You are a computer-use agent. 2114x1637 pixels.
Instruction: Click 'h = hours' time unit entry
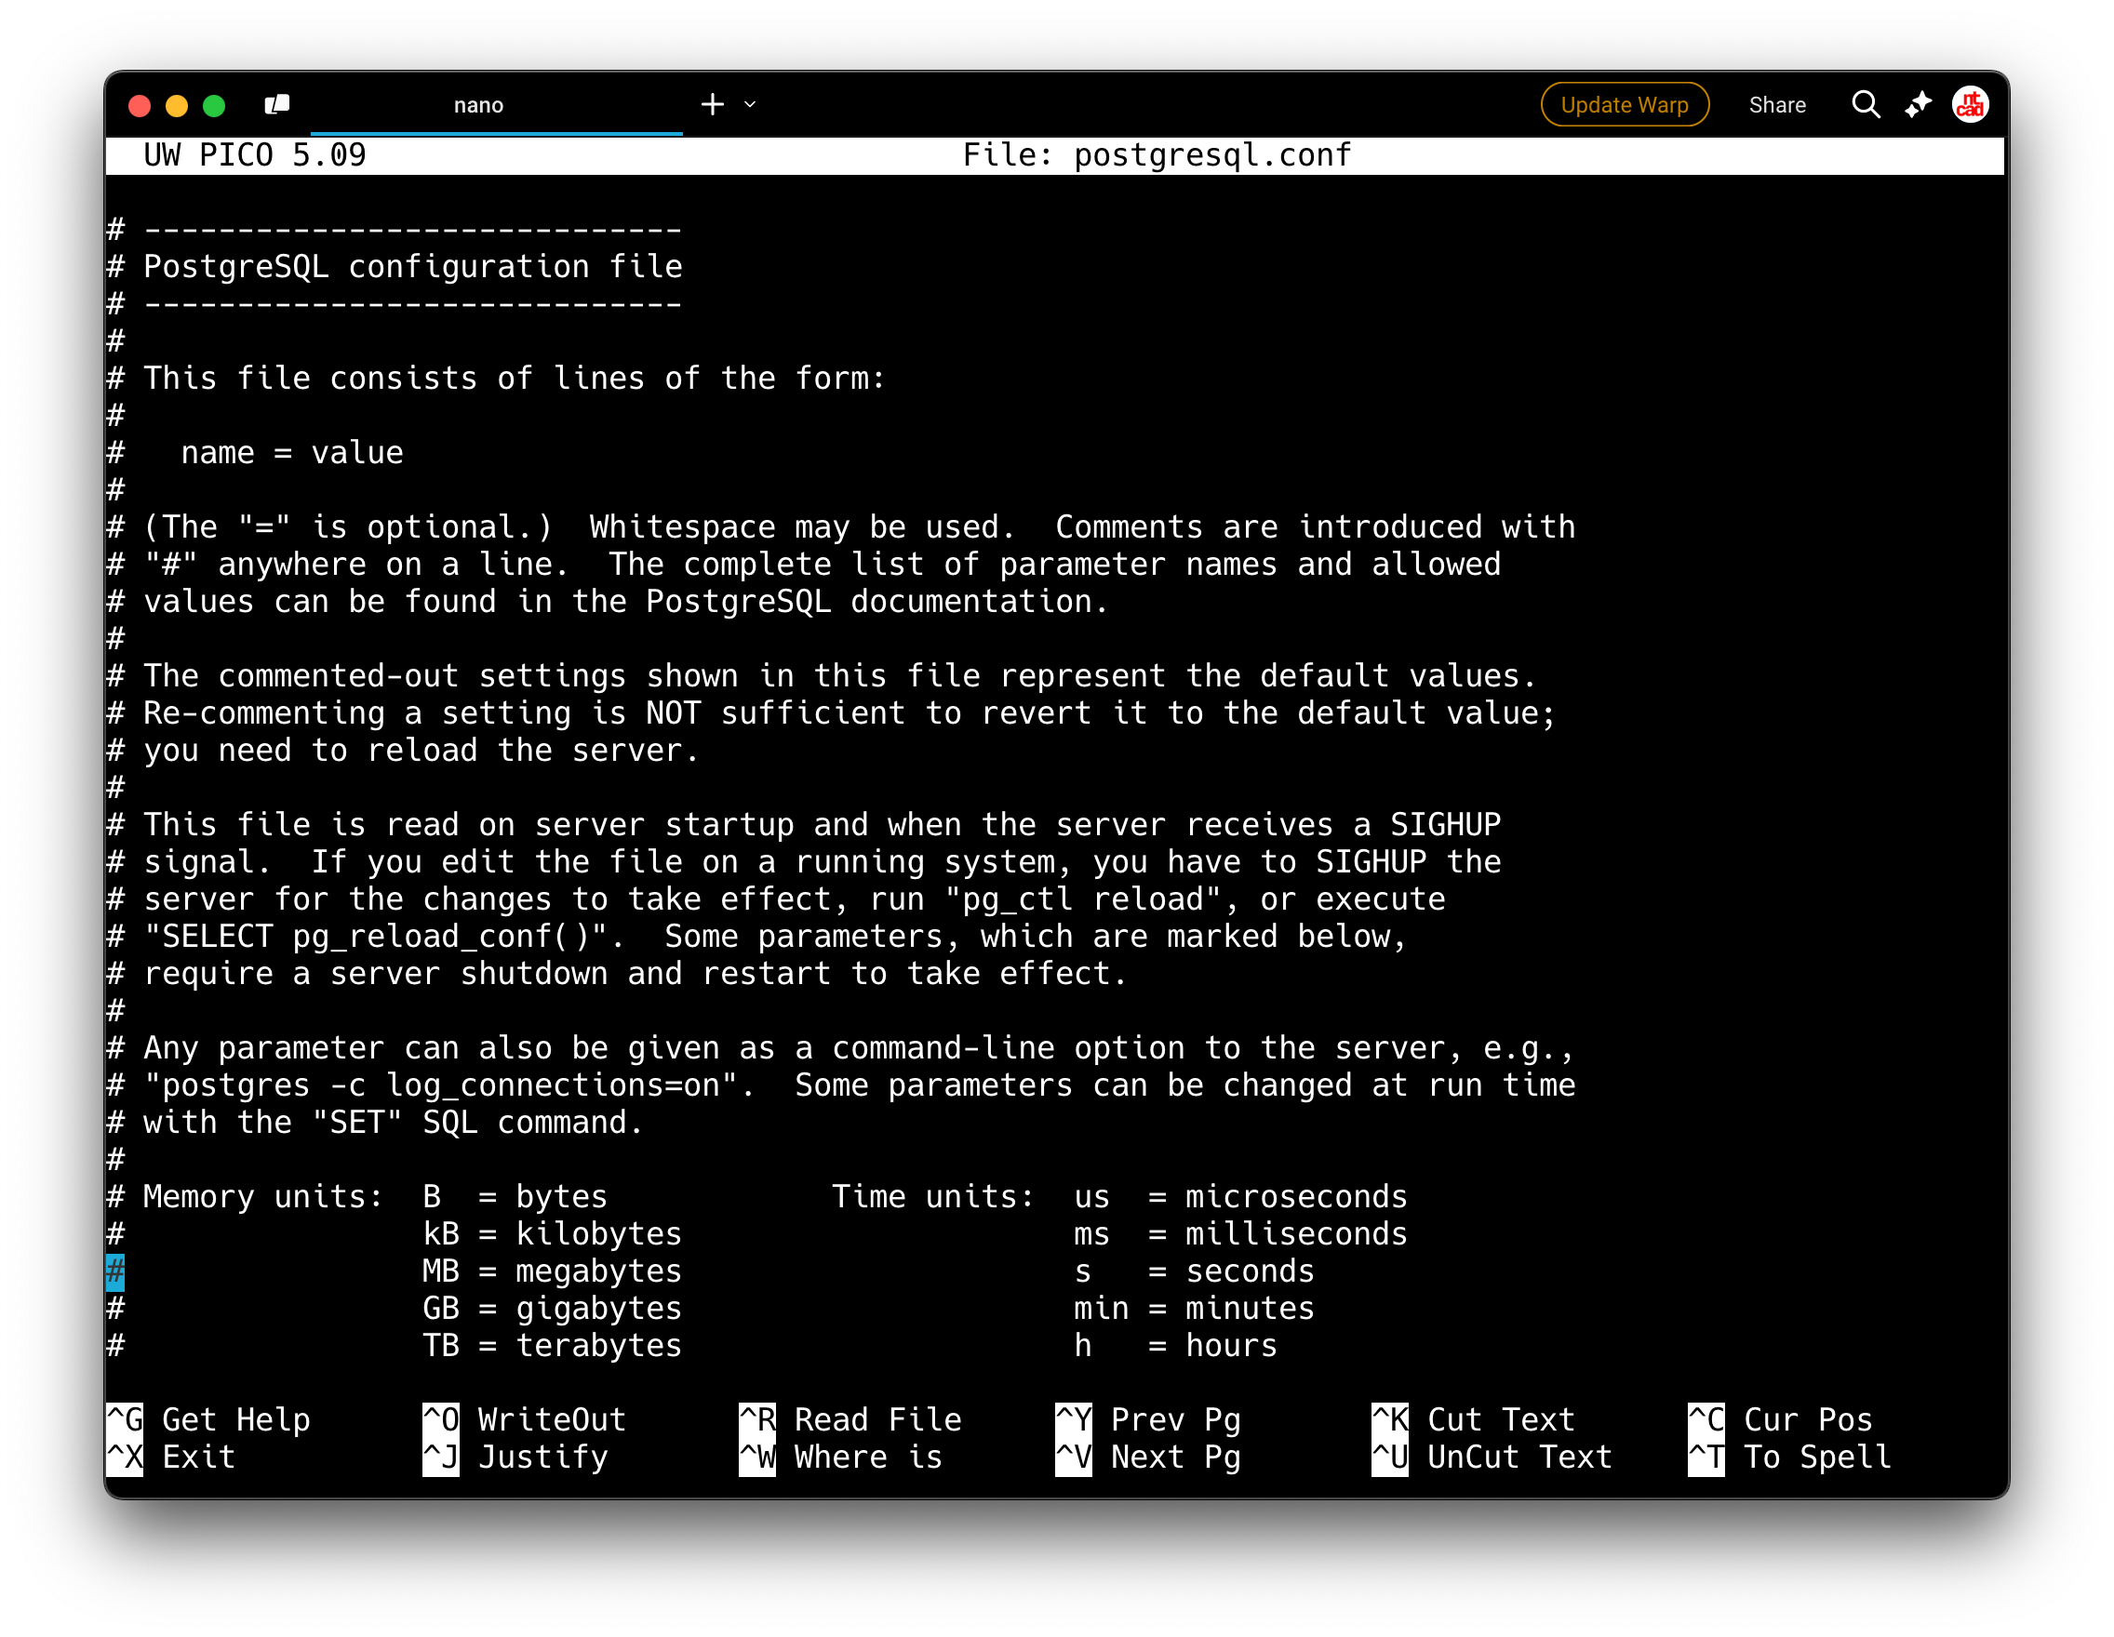point(1176,1345)
